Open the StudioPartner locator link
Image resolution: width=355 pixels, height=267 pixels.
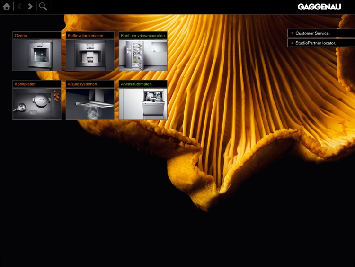click(x=316, y=43)
